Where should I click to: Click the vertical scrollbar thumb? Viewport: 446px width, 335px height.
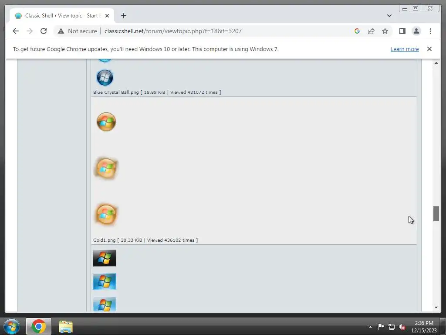436,214
